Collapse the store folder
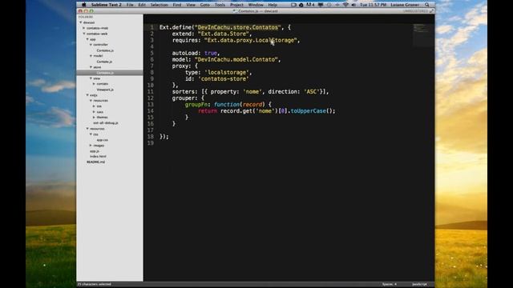 coord(91,67)
